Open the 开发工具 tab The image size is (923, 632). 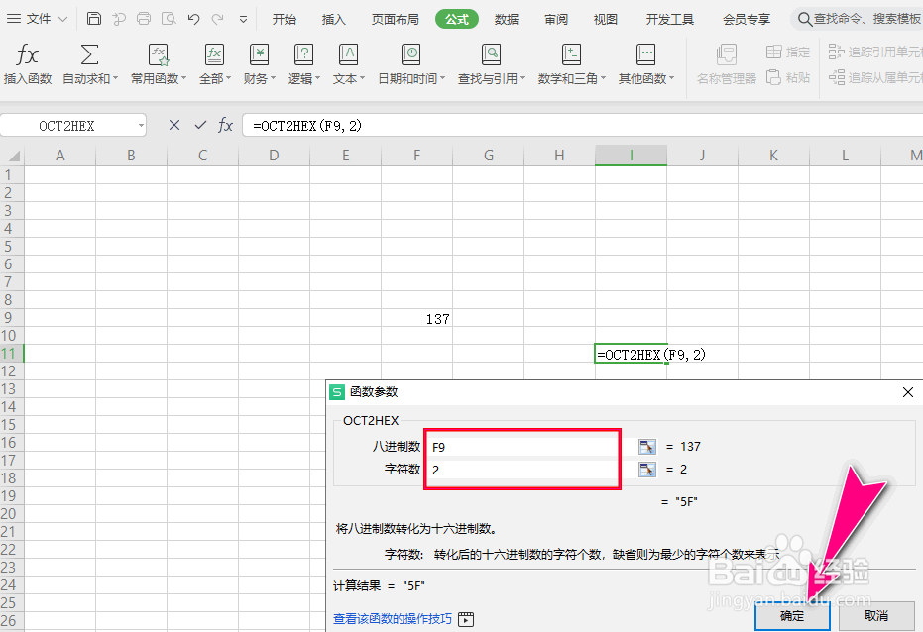coord(670,20)
